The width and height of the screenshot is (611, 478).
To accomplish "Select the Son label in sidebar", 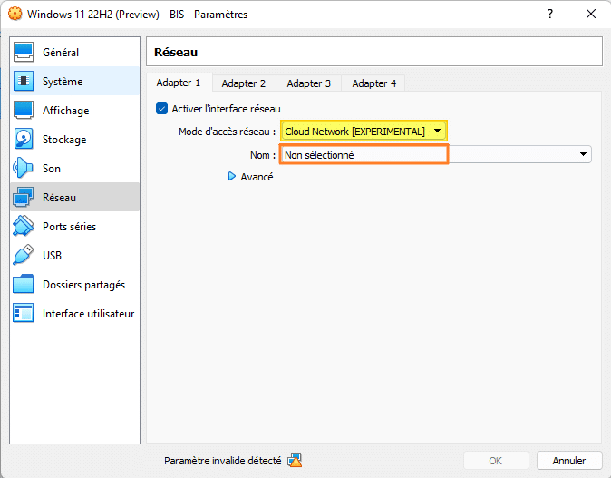I will pyautogui.click(x=52, y=169).
